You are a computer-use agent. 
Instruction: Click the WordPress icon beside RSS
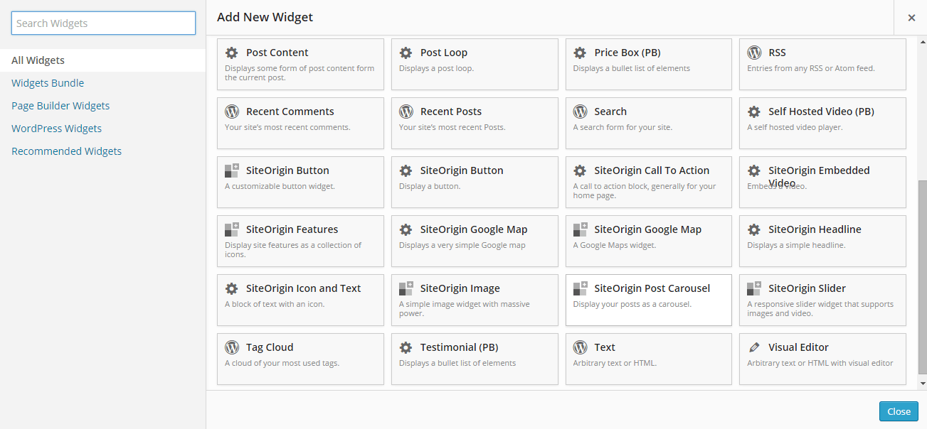click(x=754, y=53)
